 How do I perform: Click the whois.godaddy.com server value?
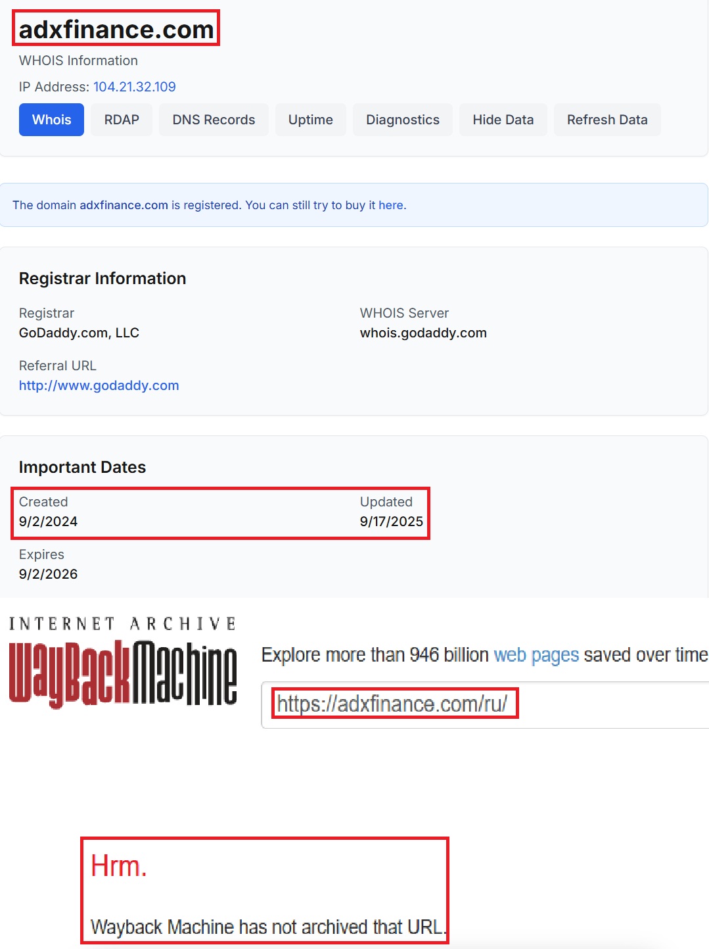423,333
